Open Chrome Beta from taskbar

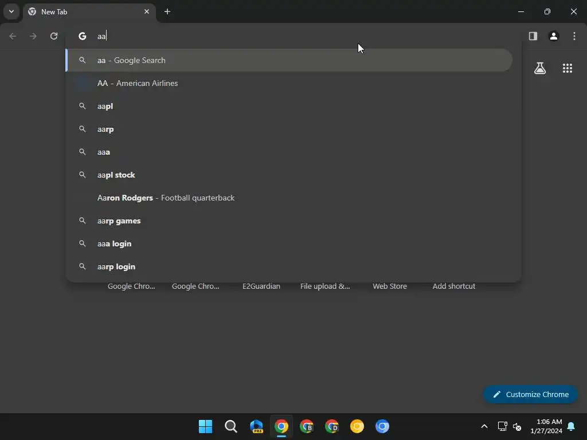[x=307, y=426]
